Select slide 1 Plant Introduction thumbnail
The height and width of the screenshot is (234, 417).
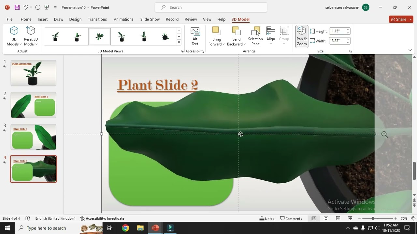click(x=33, y=73)
